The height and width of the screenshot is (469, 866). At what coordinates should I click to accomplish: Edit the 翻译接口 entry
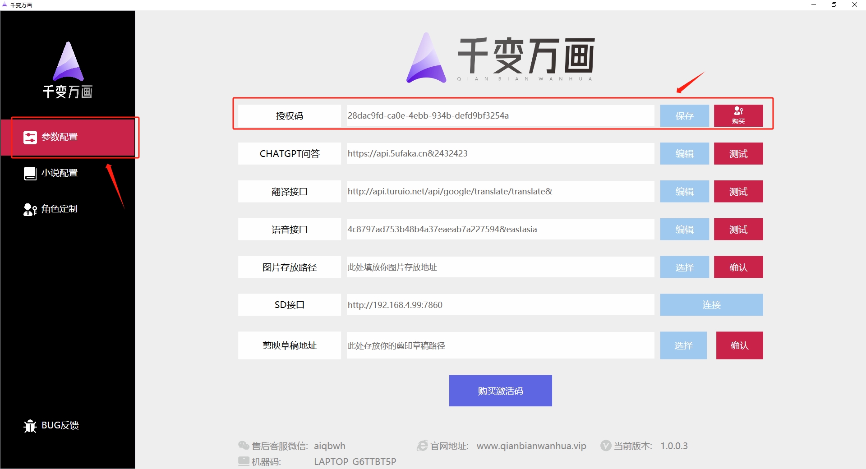coord(684,192)
